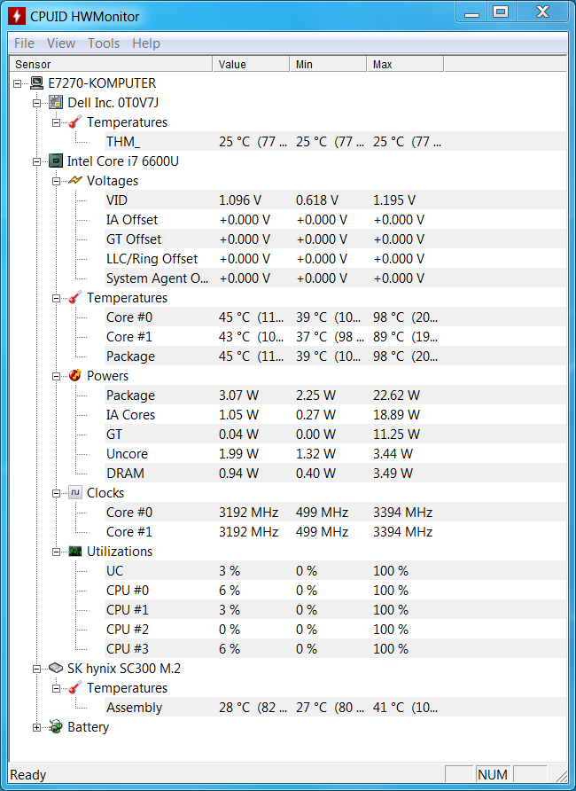Open the Tools menu
The height and width of the screenshot is (791, 576).
tap(104, 43)
